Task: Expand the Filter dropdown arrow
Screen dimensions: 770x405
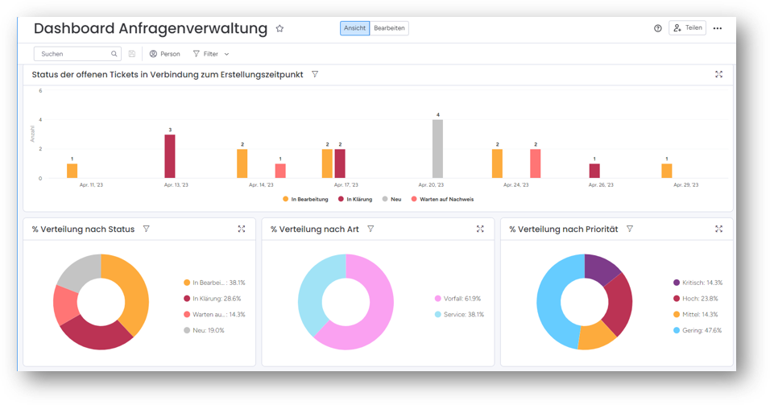Action: tap(226, 55)
